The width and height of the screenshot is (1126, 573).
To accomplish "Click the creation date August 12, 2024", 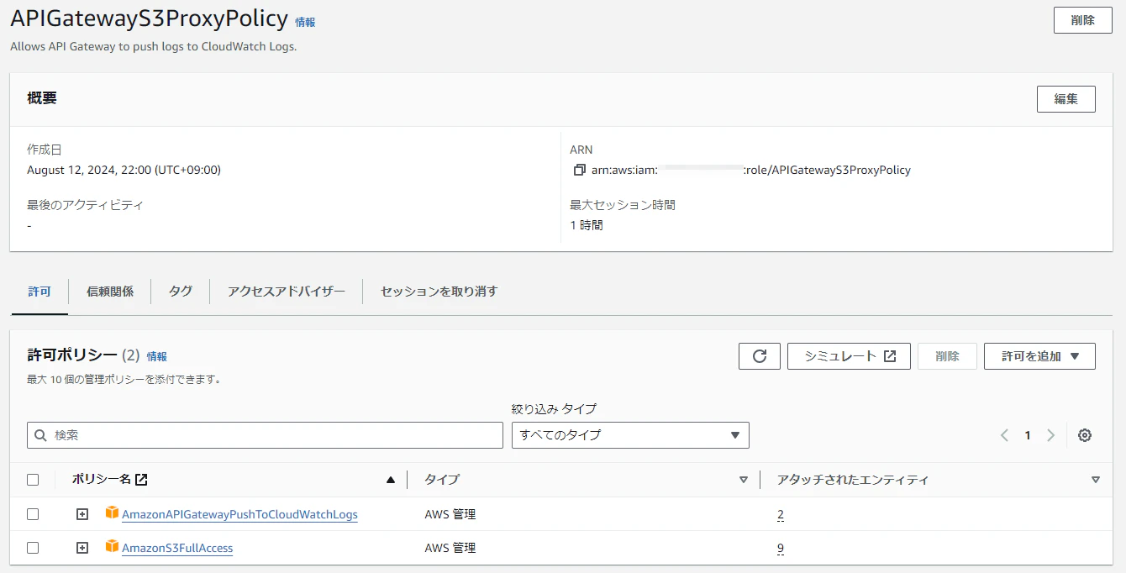I will [x=124, y=170].
